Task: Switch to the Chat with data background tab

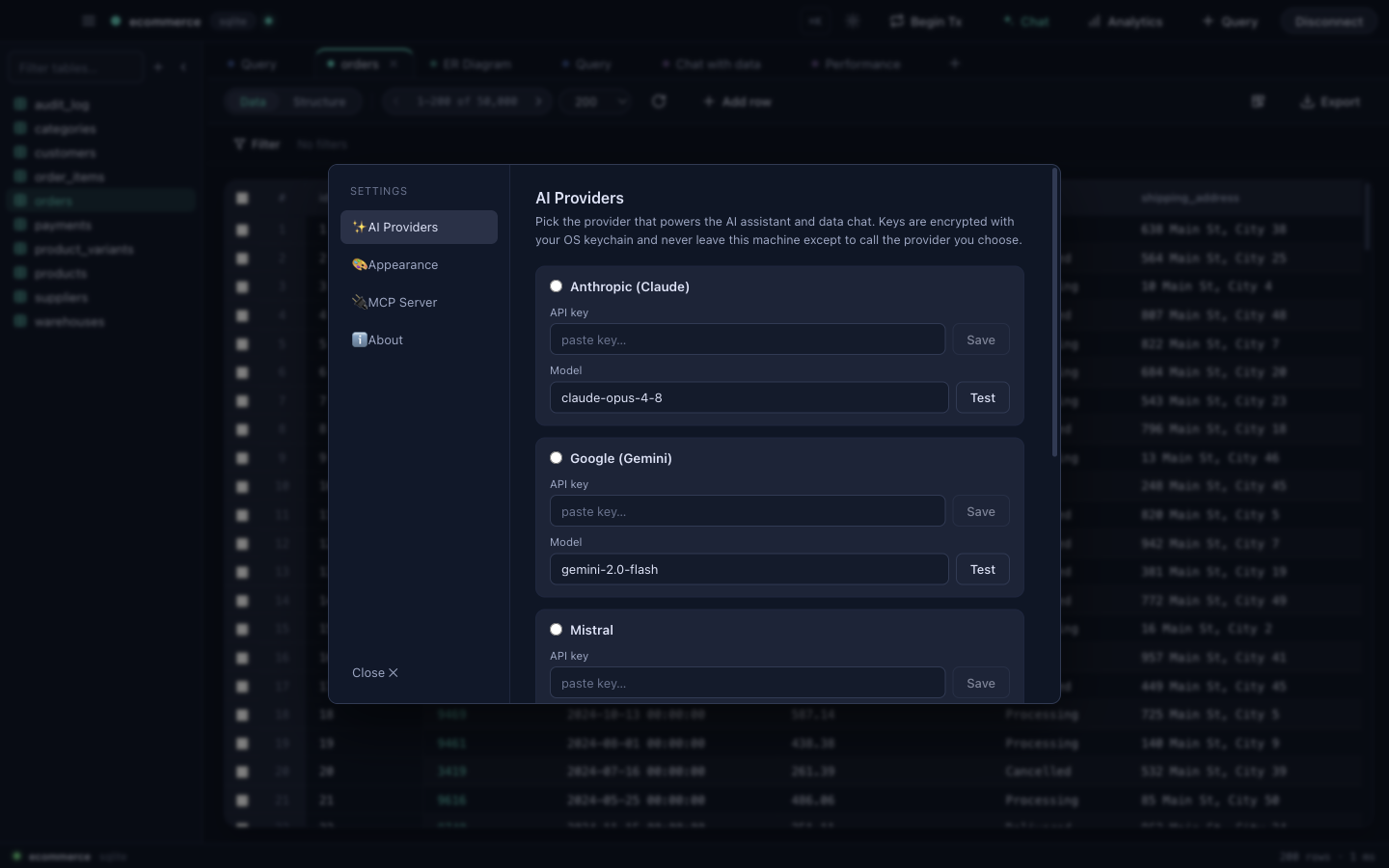Action: [x=711, y=64]
